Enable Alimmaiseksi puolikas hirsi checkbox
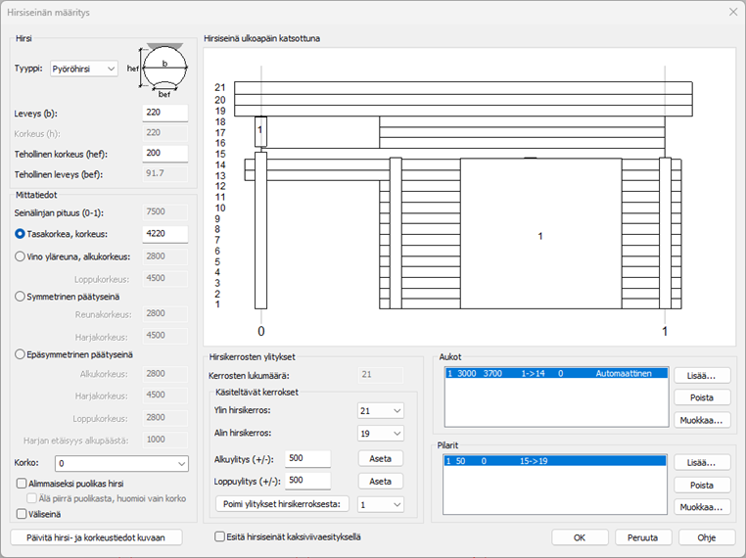 (x=22, y=483)
